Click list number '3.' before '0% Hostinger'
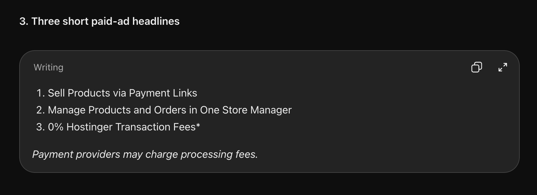Viewport: 537px width, 195px height. pyautogui.click(x=40, y=127)
